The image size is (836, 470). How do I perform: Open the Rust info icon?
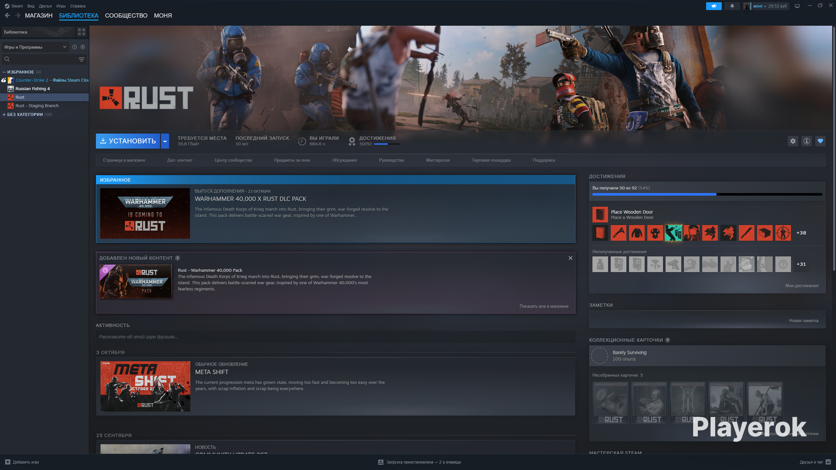tap(806, 141)
